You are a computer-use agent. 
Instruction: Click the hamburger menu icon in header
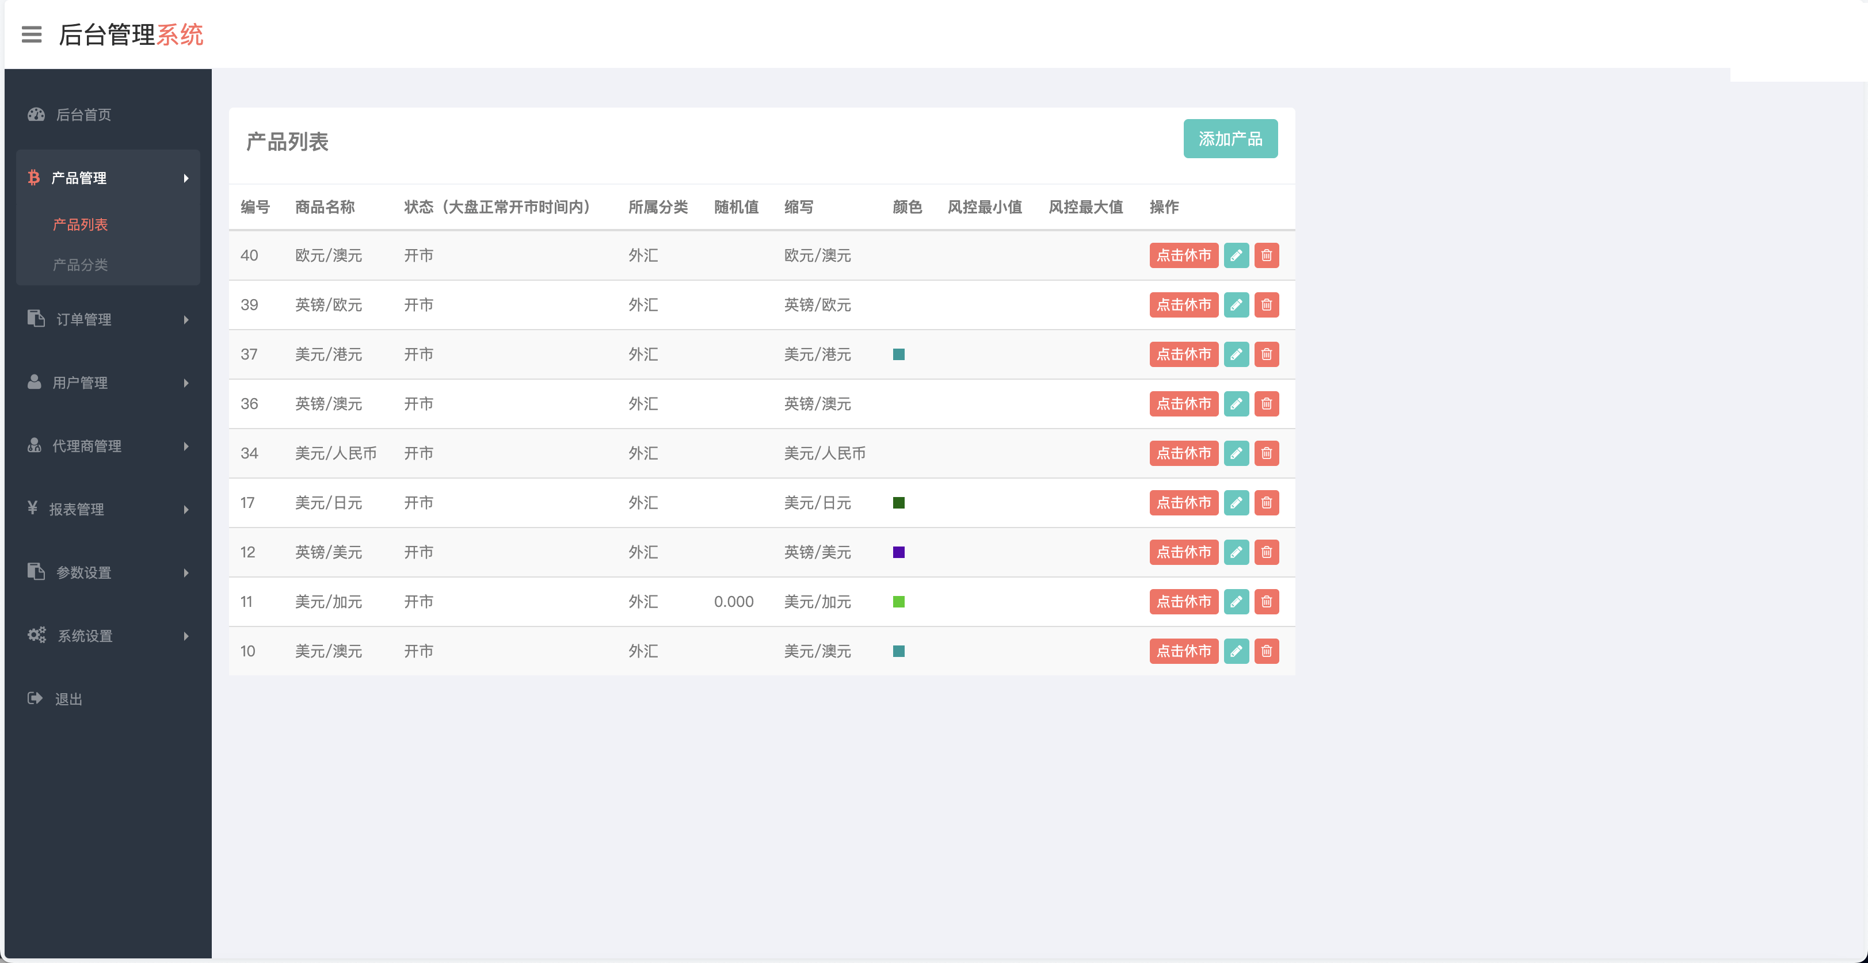[x=31, y=34]
